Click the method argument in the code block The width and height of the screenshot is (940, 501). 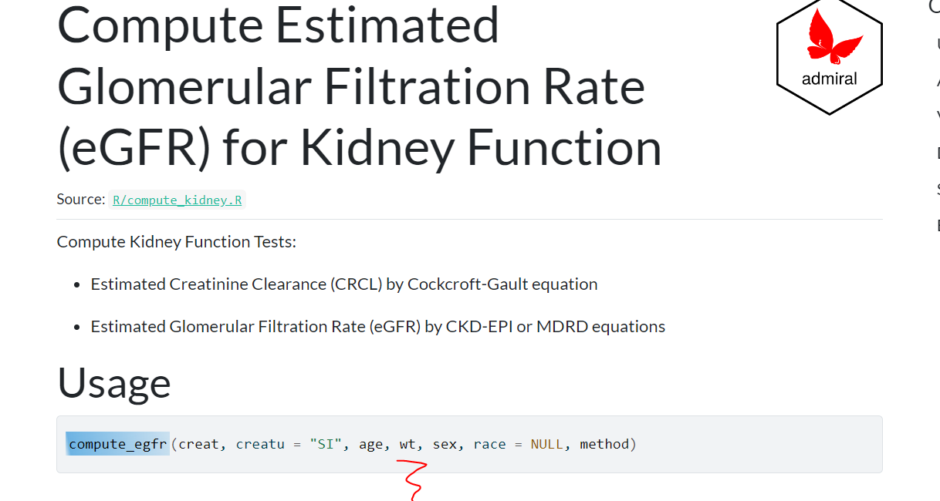(x=605, y=443)
